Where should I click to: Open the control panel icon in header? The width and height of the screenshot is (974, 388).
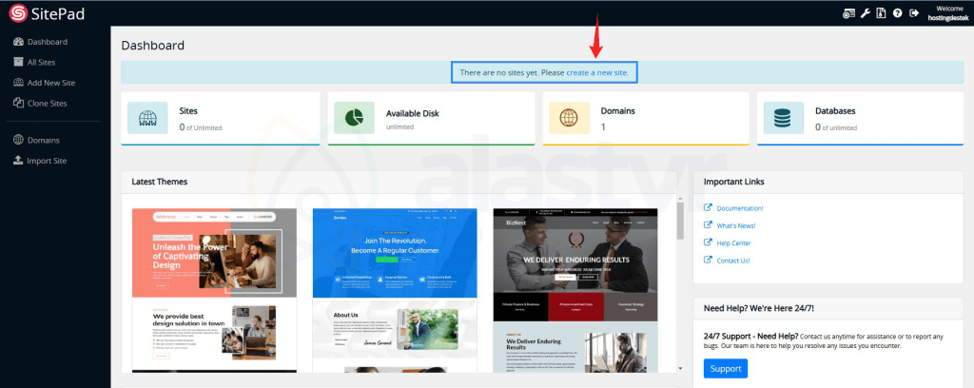point(848,13)
